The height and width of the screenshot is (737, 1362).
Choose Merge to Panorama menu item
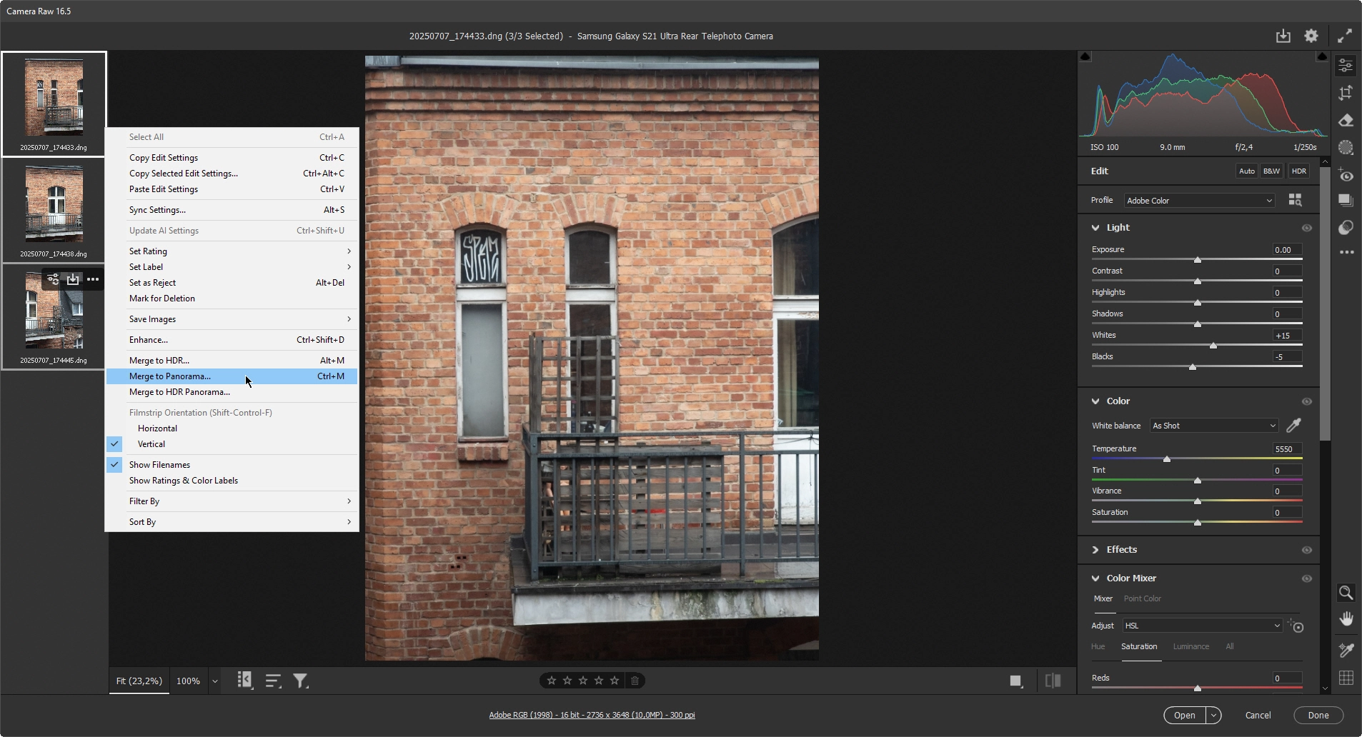coord(232,376)
